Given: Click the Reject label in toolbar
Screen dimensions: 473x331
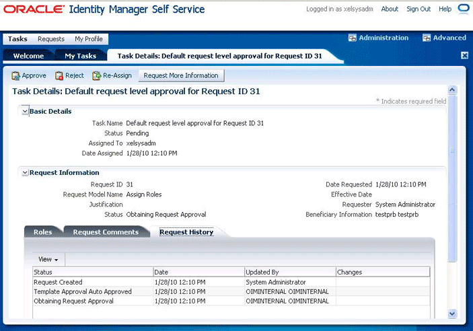Looking at the screenshot, I should pos(75,76).
